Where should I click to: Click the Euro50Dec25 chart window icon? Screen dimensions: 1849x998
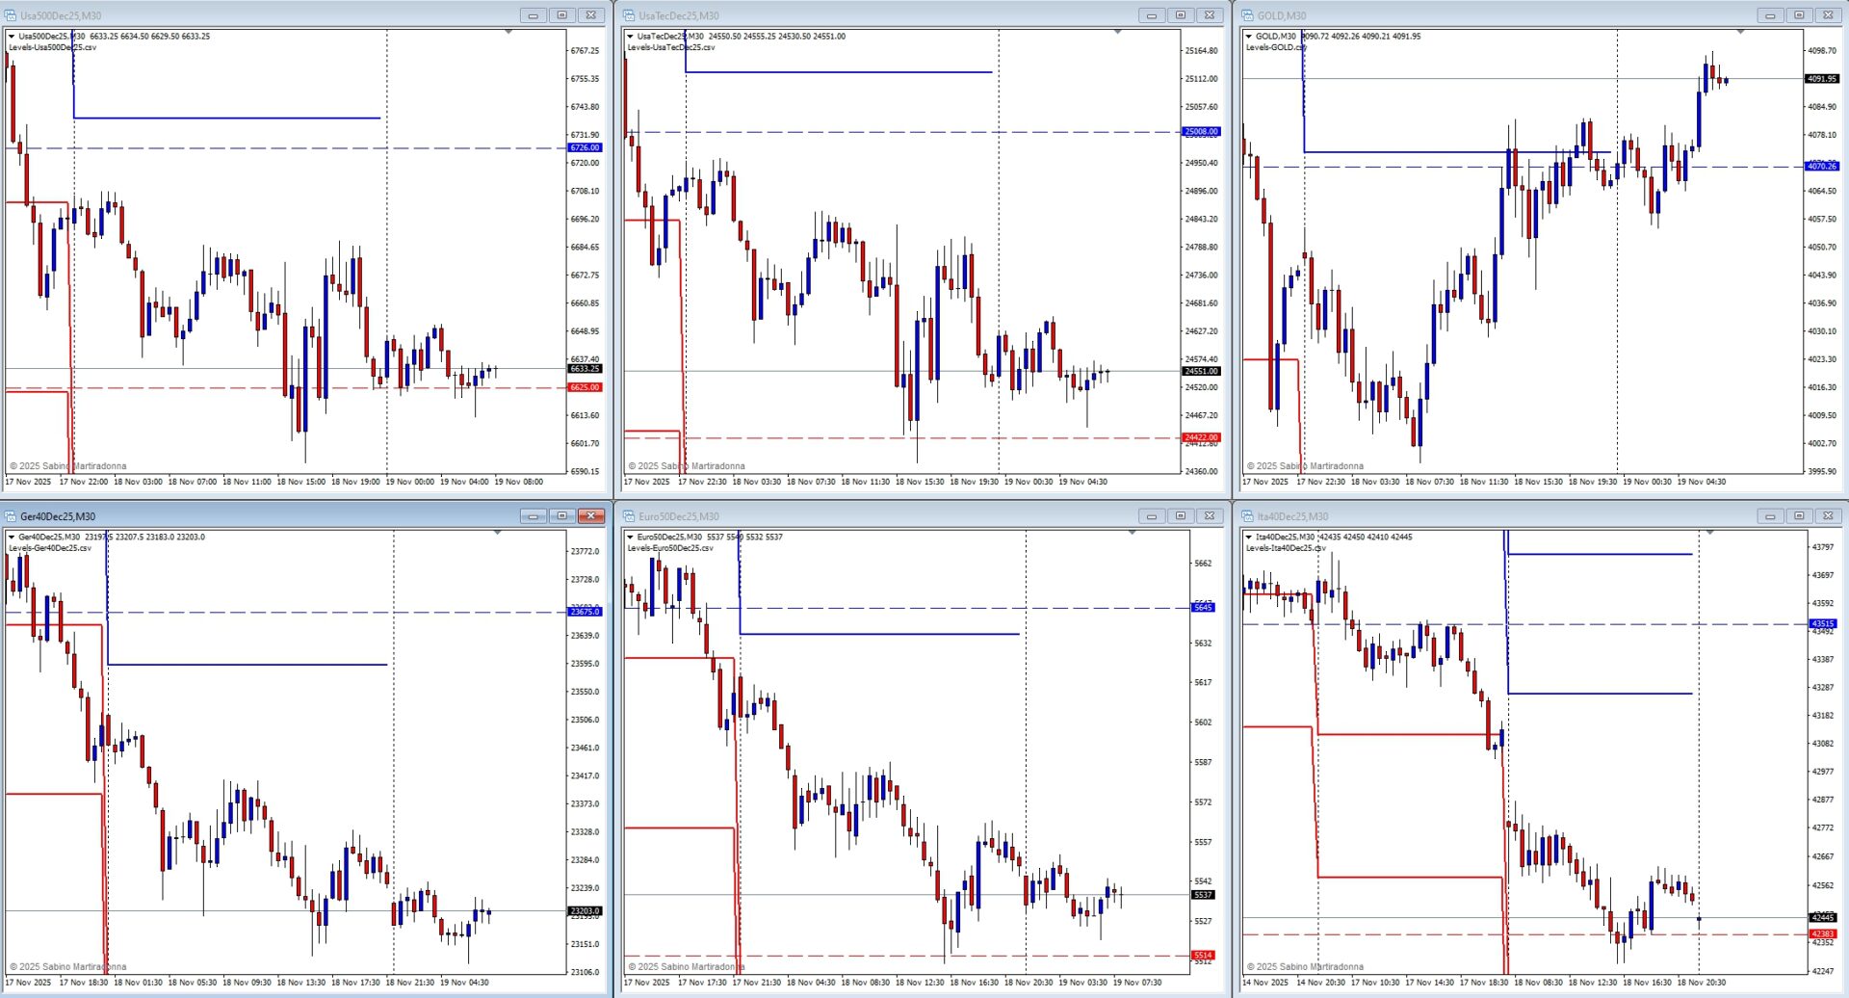point(629,516)
